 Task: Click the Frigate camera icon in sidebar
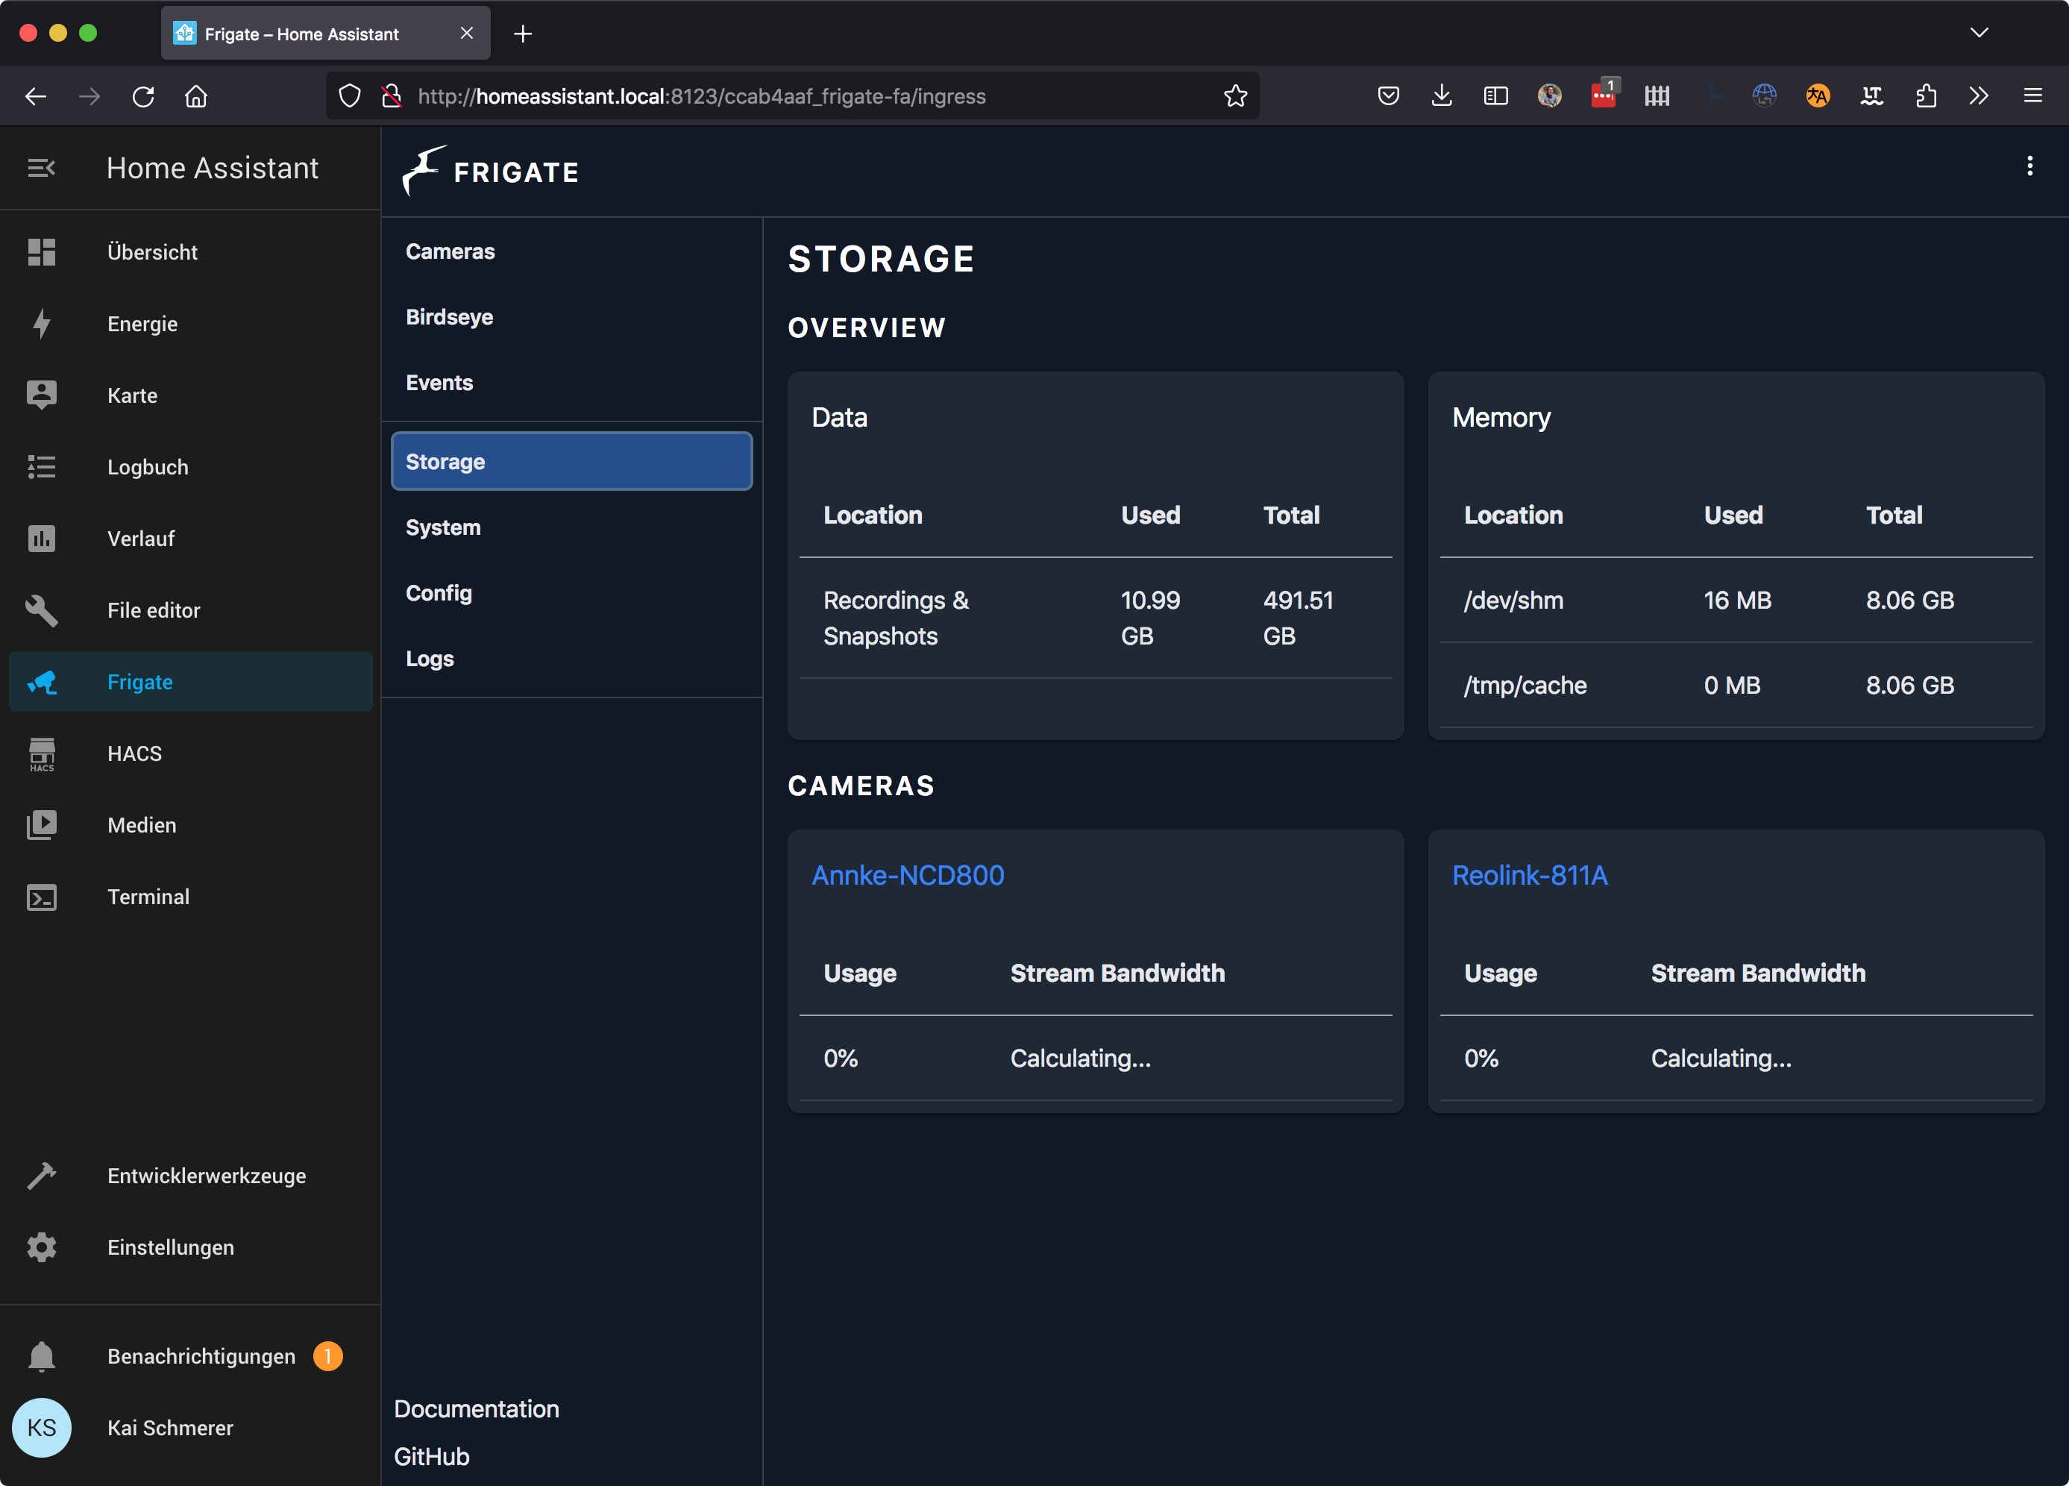42,681
